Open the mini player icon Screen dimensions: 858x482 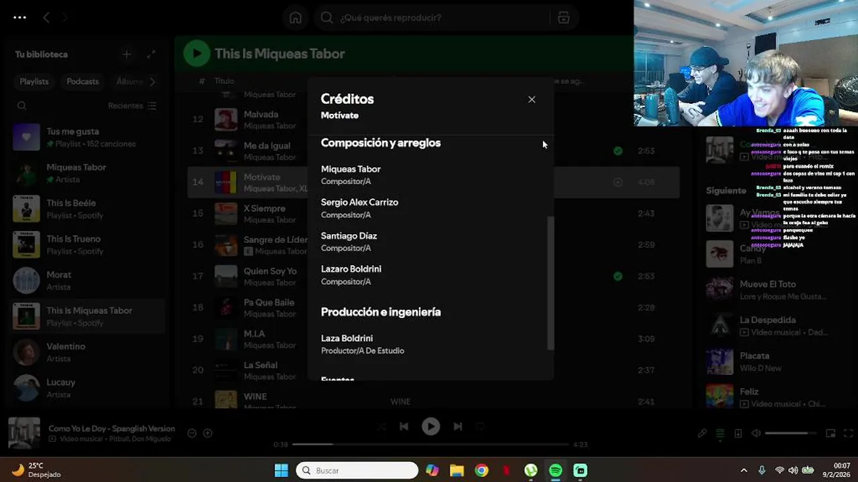click(831, 433)
